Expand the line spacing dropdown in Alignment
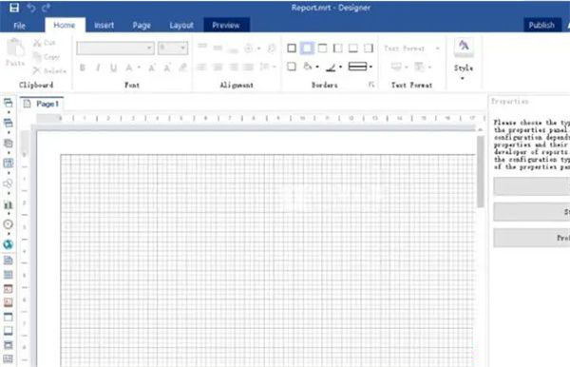 point(275,67)
